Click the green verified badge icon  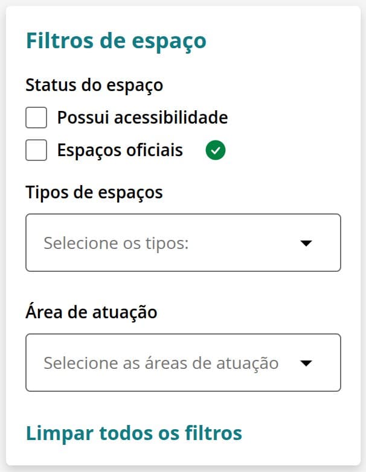click(215, 150)
